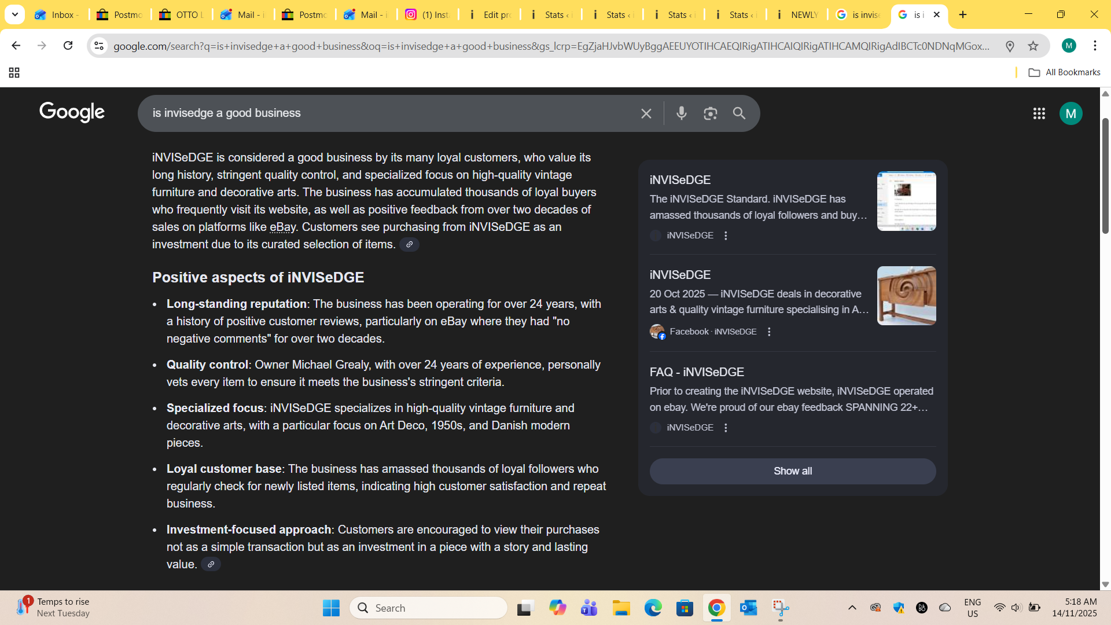1111x625 pixels.
Task: Open the FAQ - iNVISeDGE source link
Action: pyautogui.click(x=697, y=372)
